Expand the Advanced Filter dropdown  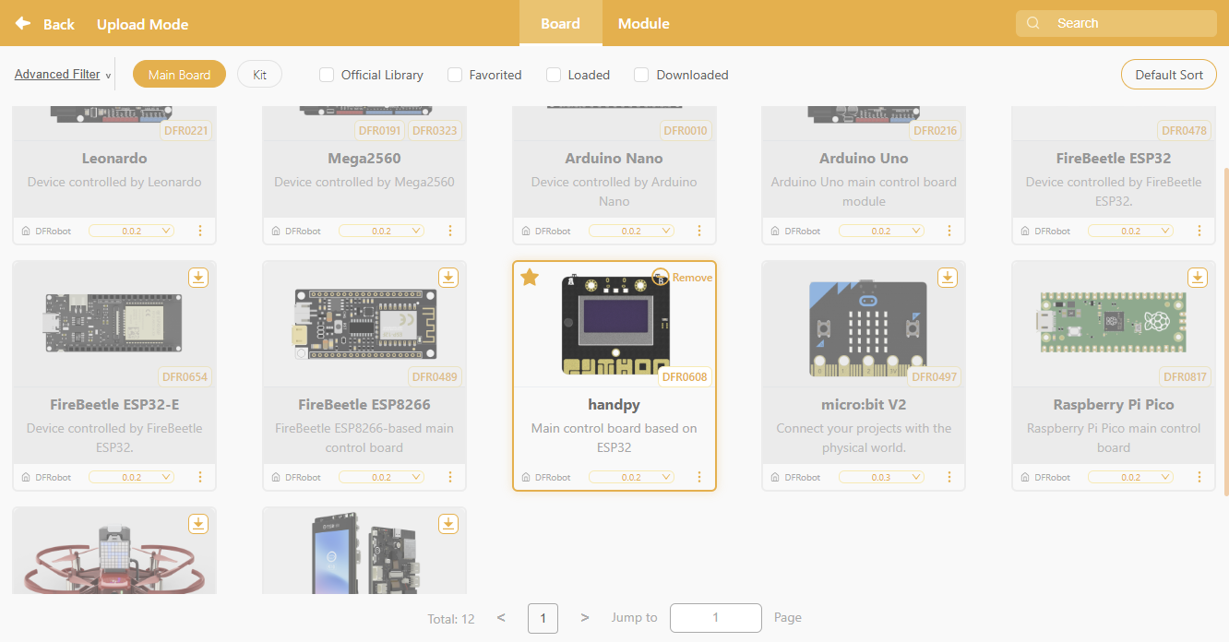tap(63, 75)
